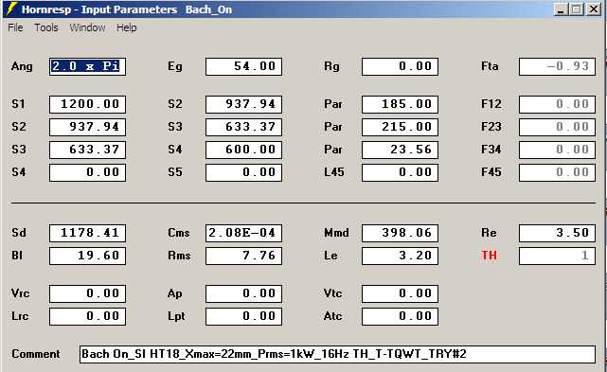The image size is (607, 372).
Task: Click the L45 input field
Action: (x=400, y=172)
